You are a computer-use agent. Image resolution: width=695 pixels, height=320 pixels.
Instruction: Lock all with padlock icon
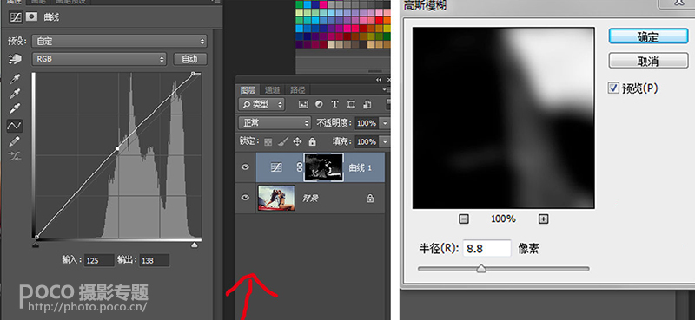click(313, 141)
